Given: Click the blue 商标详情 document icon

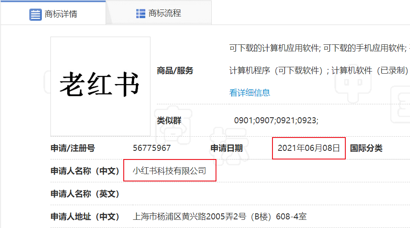Looking at the screenshot, I should (x=35, y=14).
